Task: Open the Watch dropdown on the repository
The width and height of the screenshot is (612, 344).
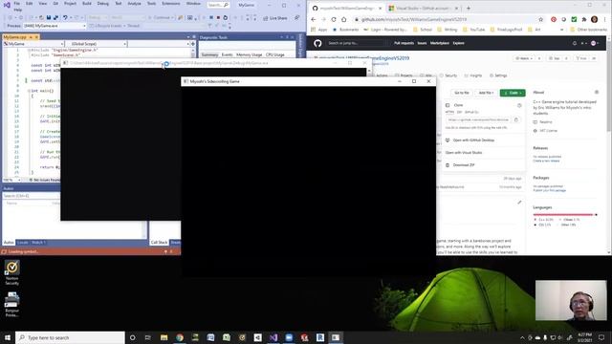Action: (x=523, y=58)
